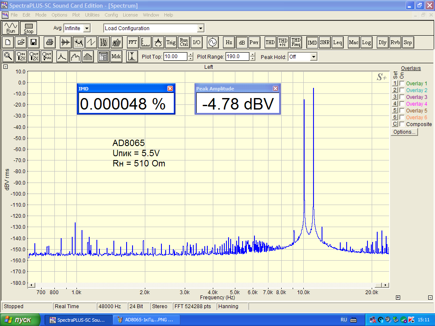Click the SNR toolbar button
The width and height of the screenshot is (435, 326).
(x=325, y=42)
